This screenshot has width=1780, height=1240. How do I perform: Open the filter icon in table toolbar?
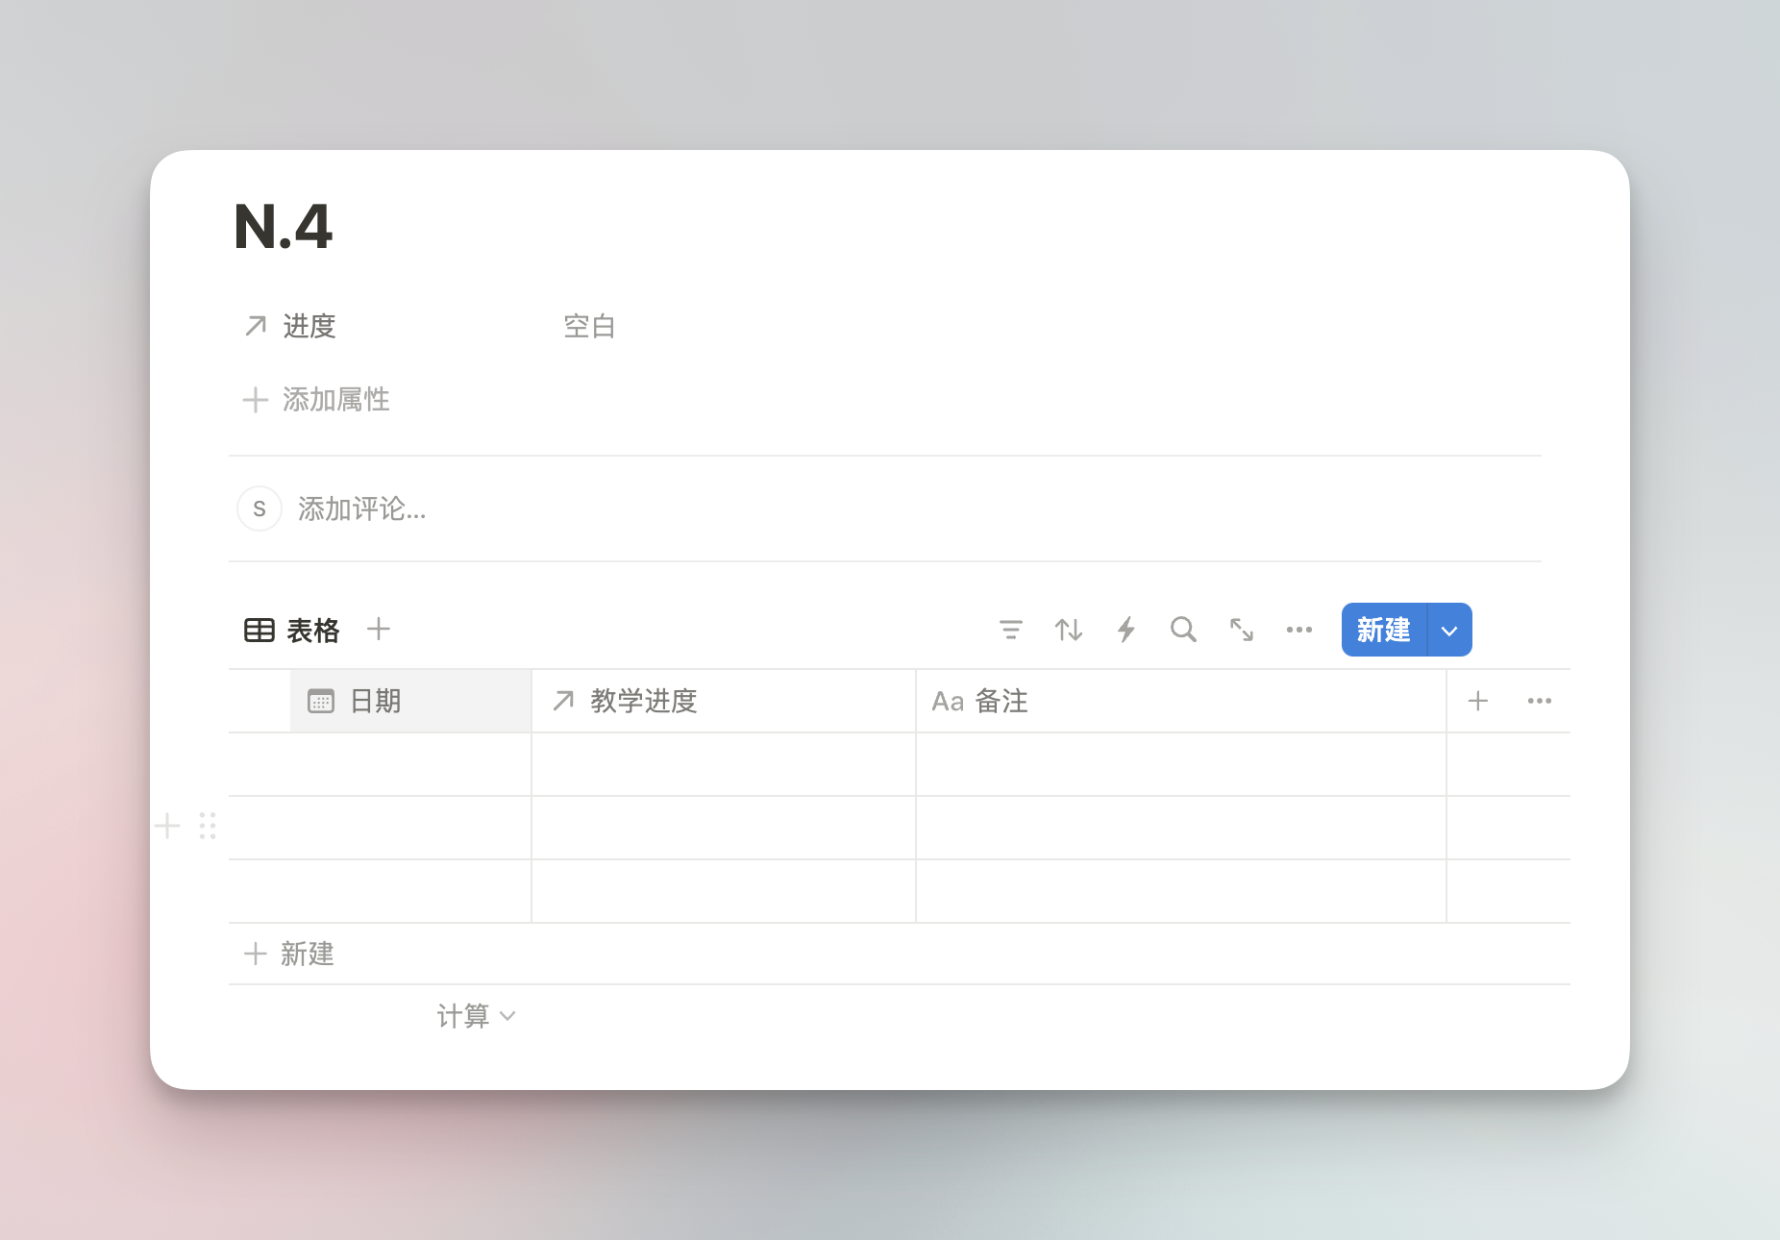1010,630
